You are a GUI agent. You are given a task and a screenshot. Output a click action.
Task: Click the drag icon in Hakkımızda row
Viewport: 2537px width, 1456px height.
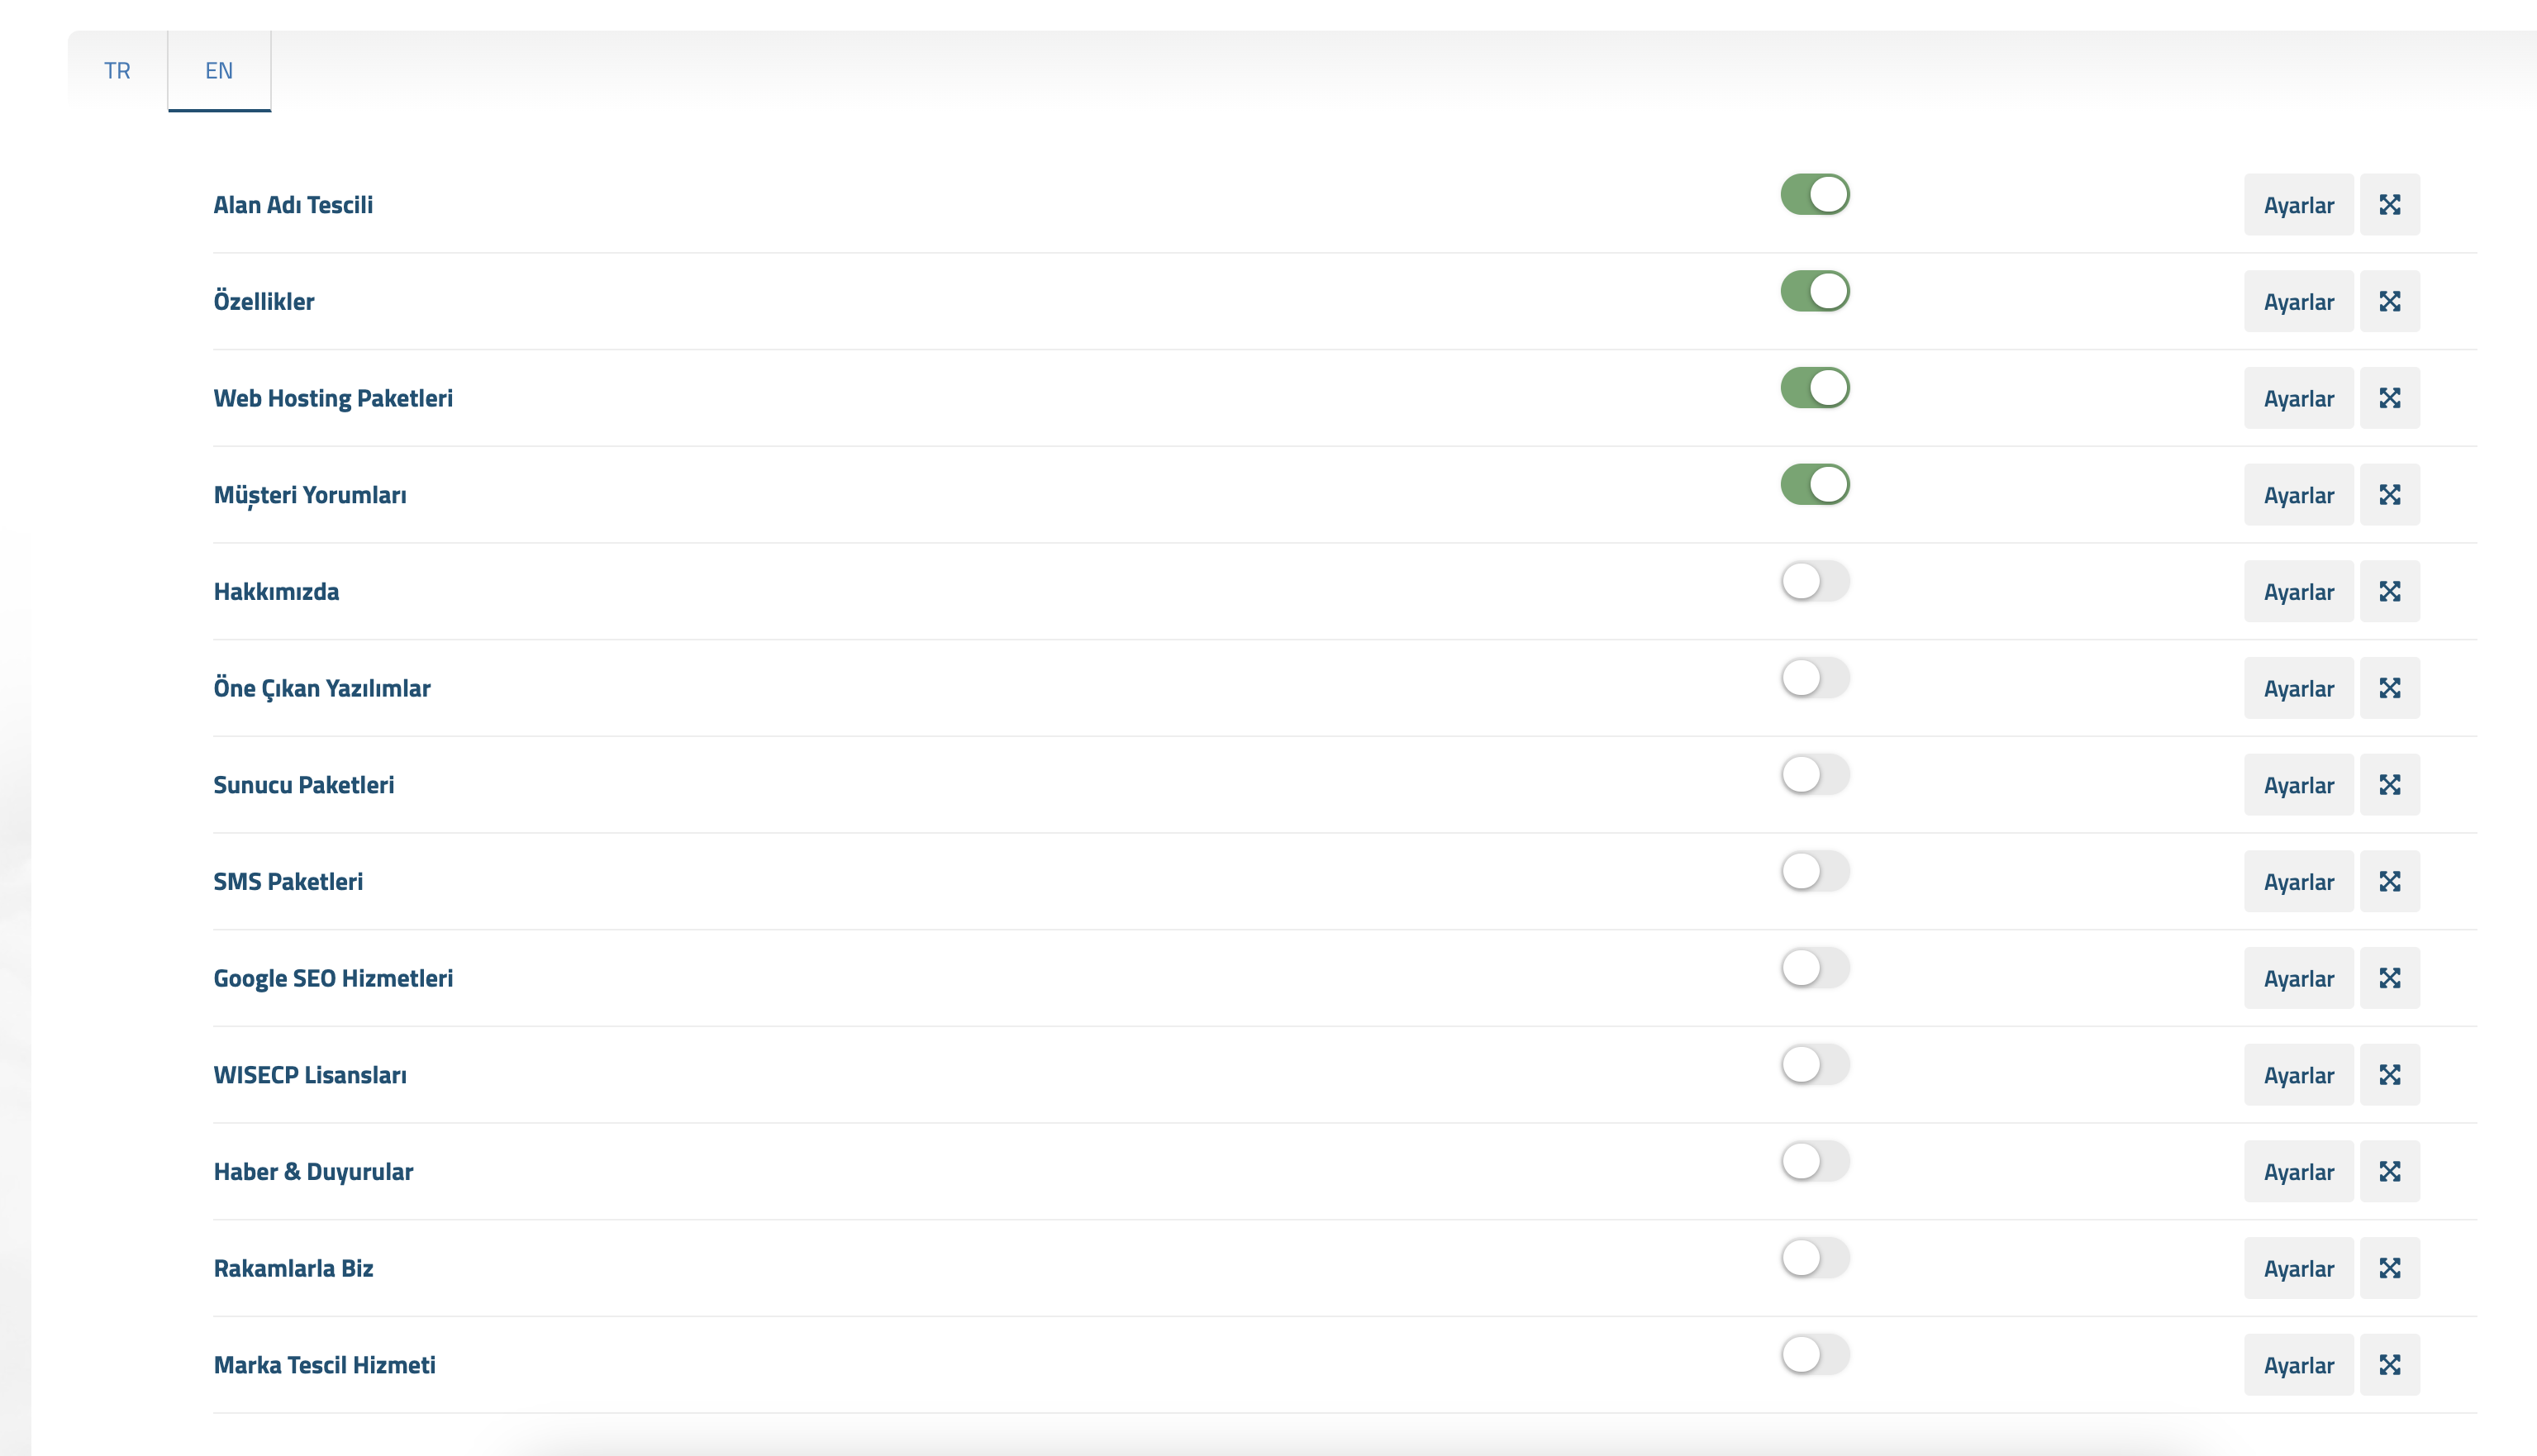click(x=2389, y=591)
